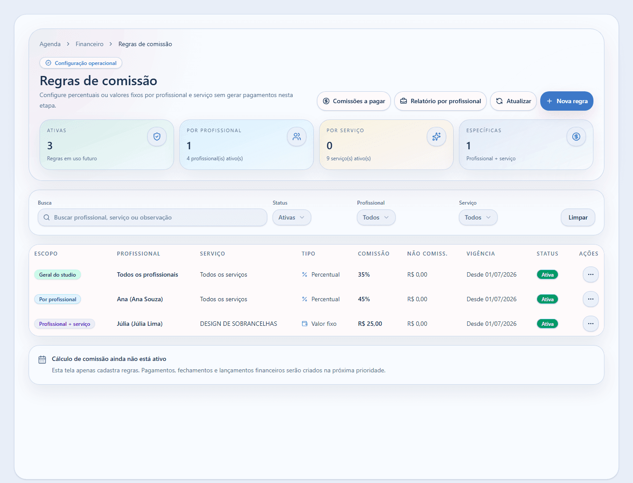Click Ana (Ana Souza) cell
Viewport: 633px width, 483px height.
pyautogui.click(x=140, y=299)
